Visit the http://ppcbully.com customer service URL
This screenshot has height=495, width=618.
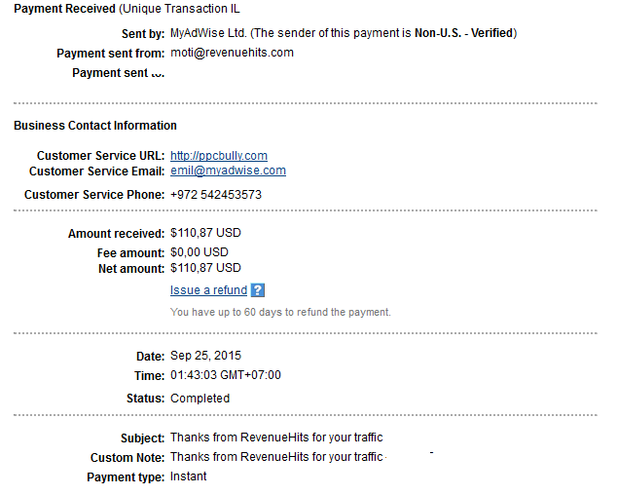click(x=219, y=156)
